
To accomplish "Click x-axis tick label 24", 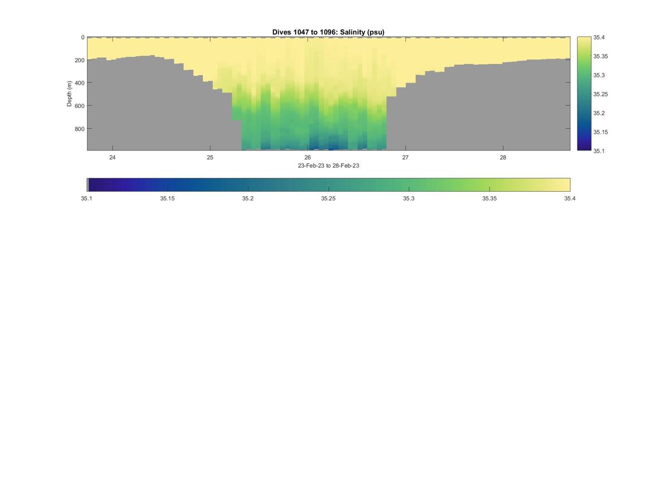I will (113, 158).
